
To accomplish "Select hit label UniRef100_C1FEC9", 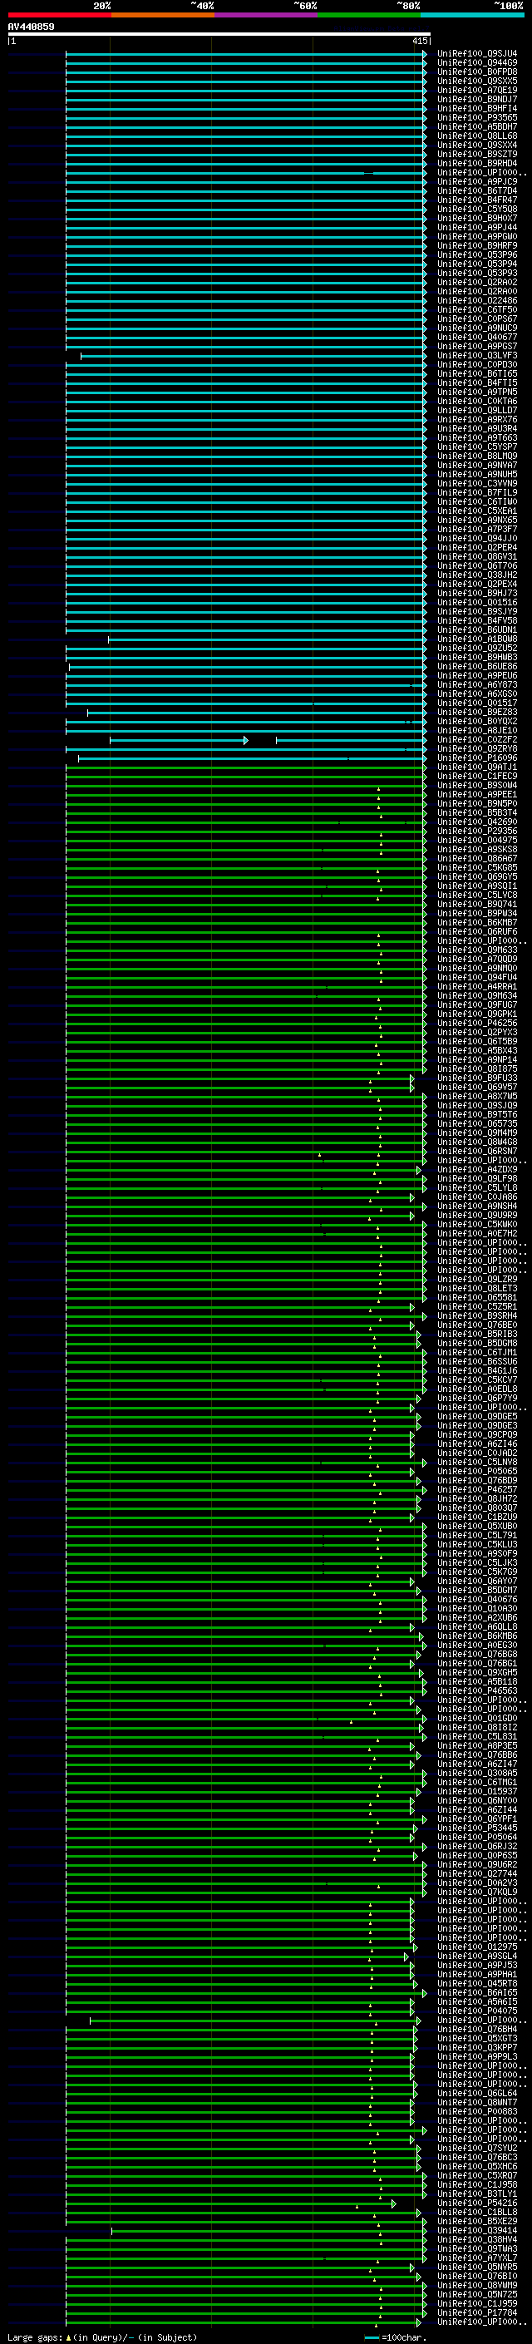I will pos(477,776).
